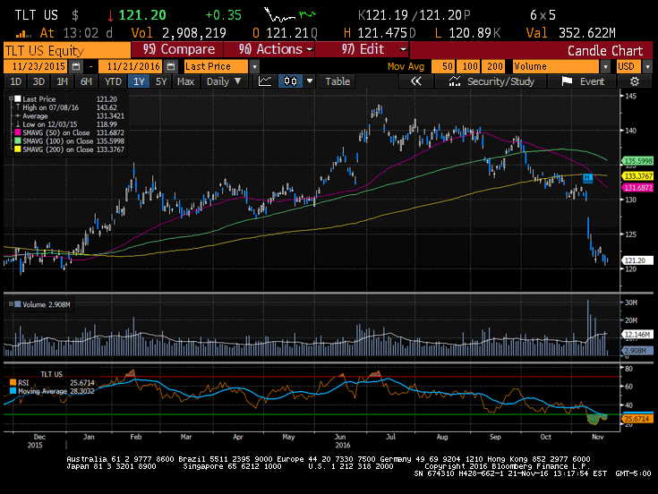This screenshot has height=494, width=658.
Task: Click the Vol 2,908,219 readout
Action: (x=178, y=33)
